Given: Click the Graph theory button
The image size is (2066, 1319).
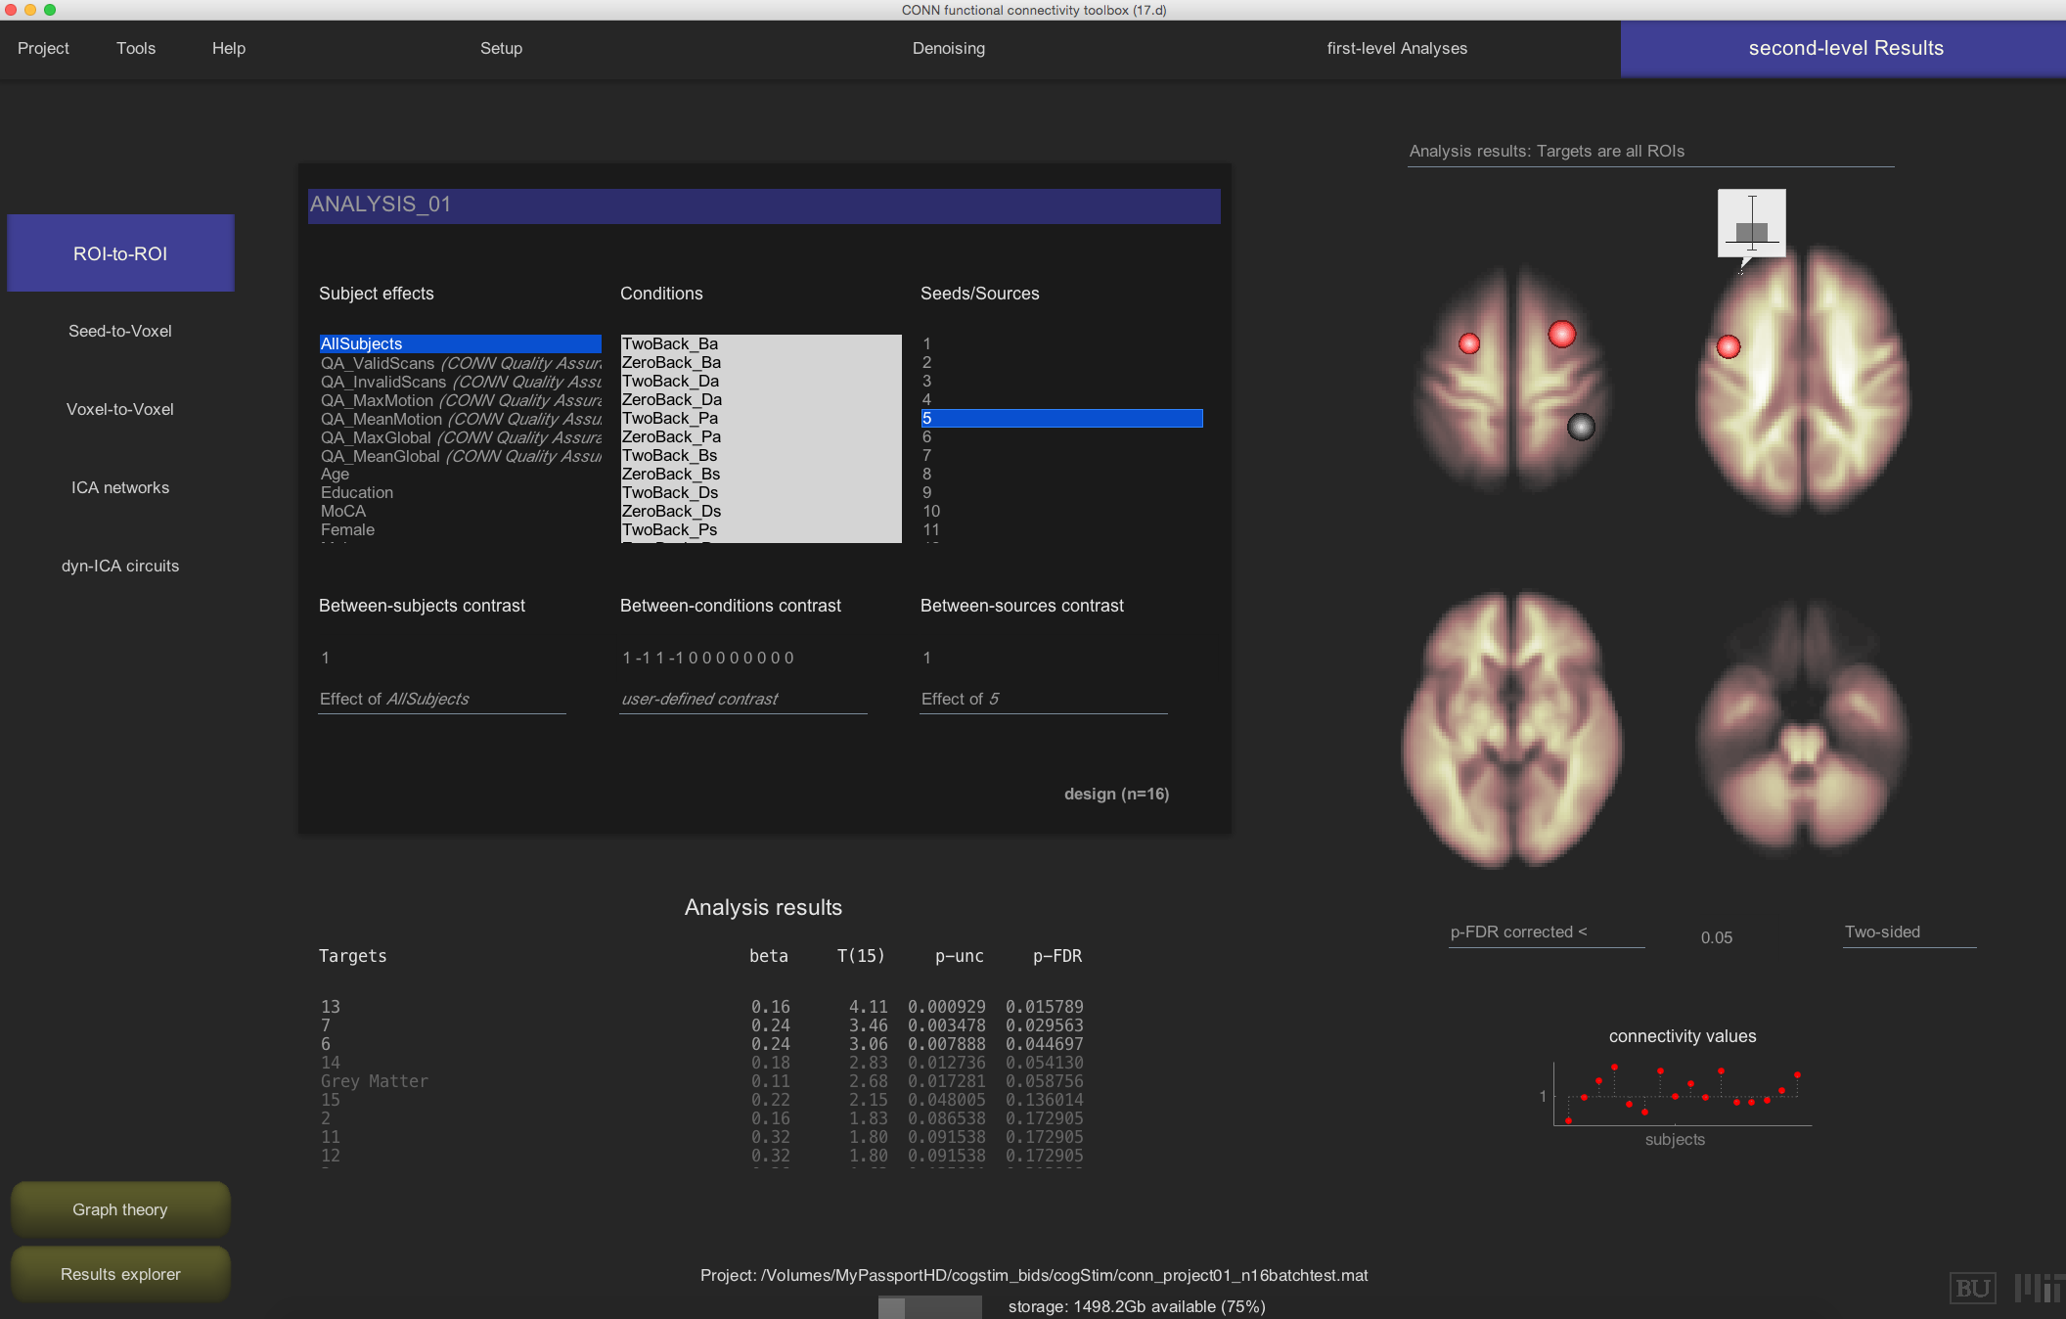Looking at the screenshot, I should point(120,1209).
